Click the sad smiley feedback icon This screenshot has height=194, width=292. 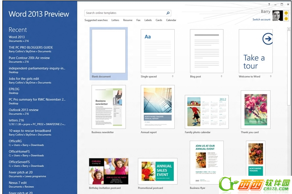(286, 19)
